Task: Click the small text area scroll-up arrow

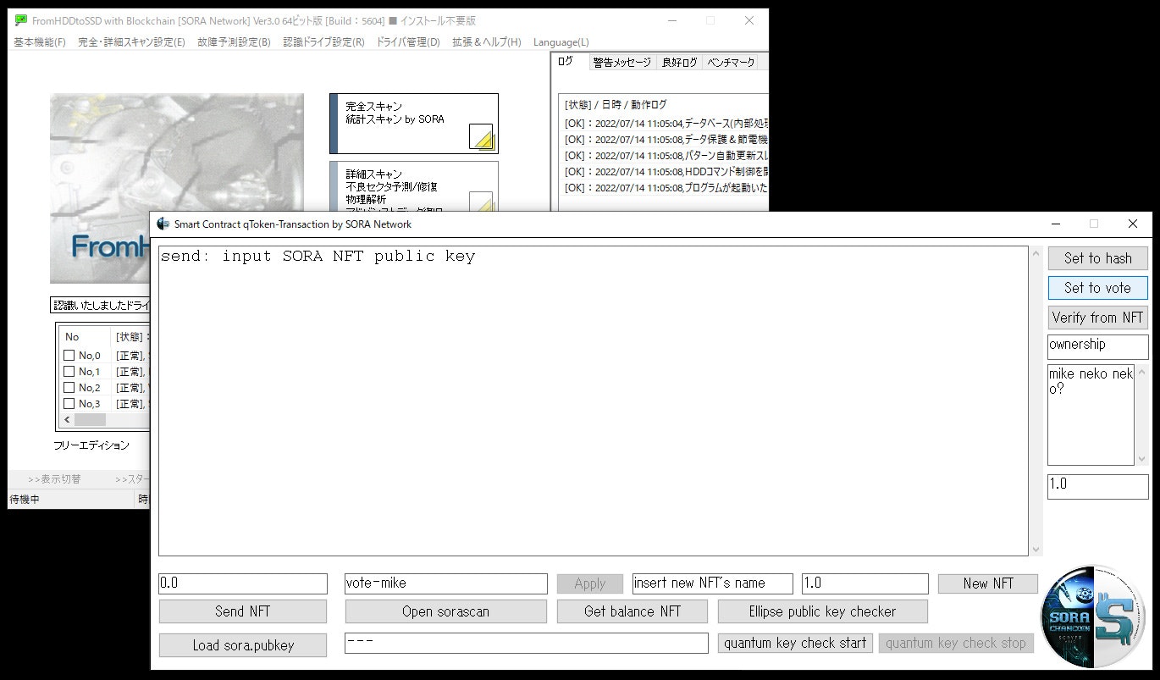Action: (x=1141, y=373)
